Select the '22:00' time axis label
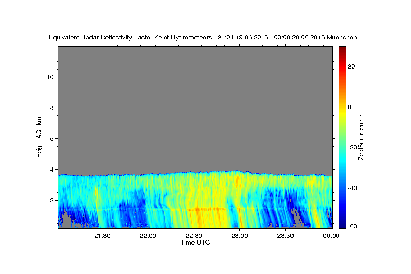 coord(148,236)
